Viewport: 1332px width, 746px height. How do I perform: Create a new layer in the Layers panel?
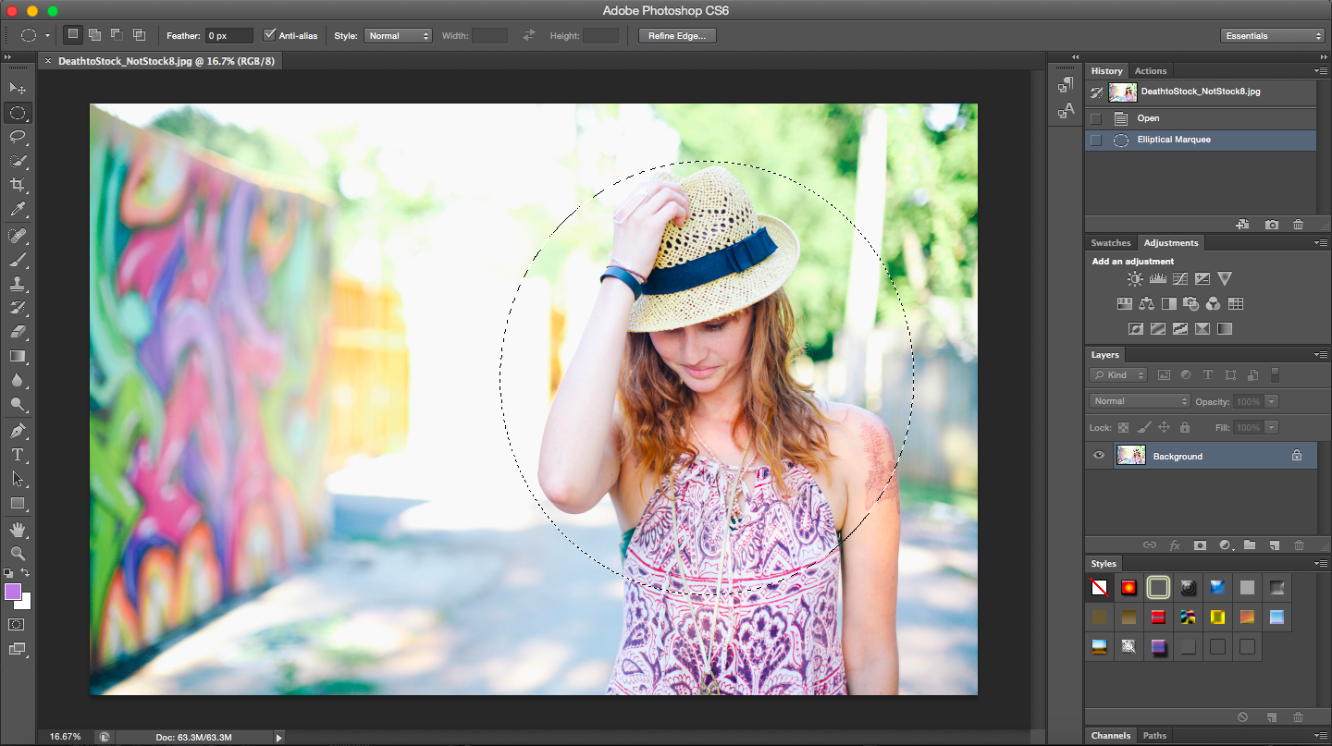point(1275,544)
